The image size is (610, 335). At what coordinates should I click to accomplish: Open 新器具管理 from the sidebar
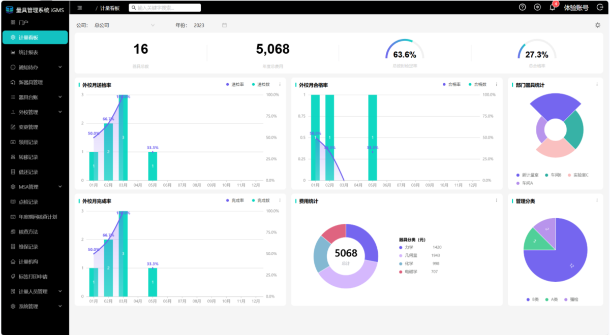30,82
